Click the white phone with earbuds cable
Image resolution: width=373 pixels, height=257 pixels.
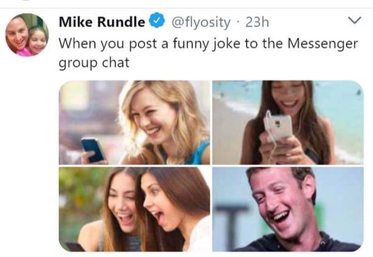(278, 127)
